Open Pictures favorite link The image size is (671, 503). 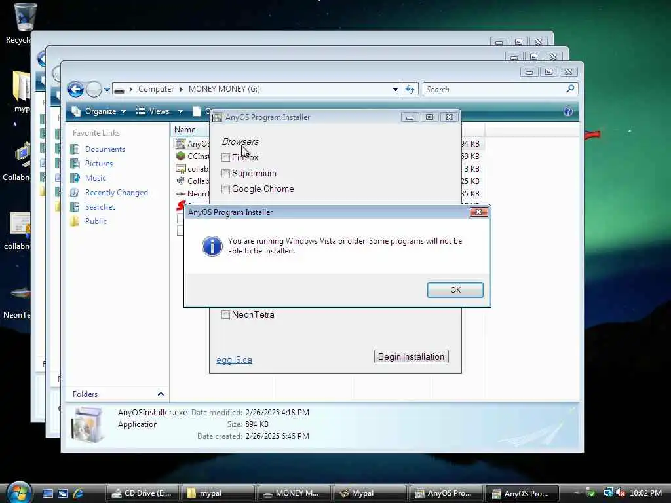pyautogui.click(x=99, y=163)
